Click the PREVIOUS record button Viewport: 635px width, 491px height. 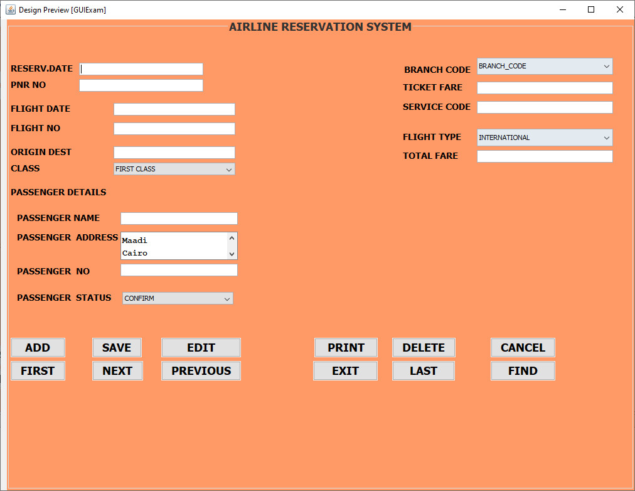201,370
